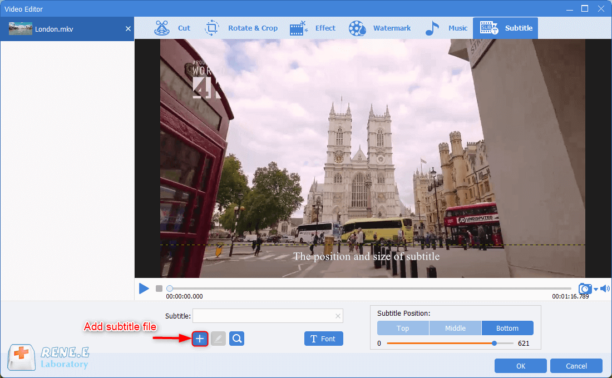
Task: Click the music note icon
Action: pyautogui.click(x=432, y=28)
